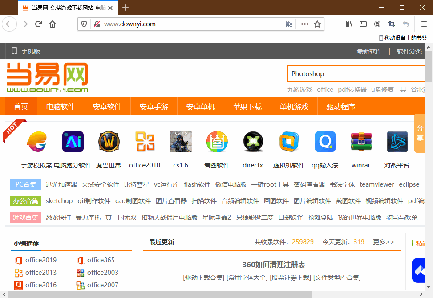Image resolution: width=433 pixels, height=298 pixels.
Task: Click the Photoshop search input field
Action: click(x=356, y=73)
